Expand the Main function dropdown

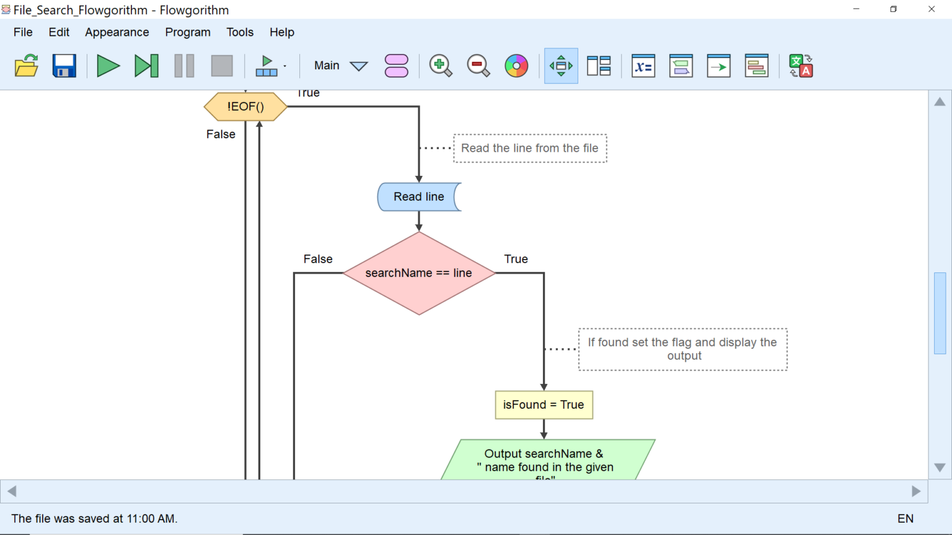tap(359, 66)
